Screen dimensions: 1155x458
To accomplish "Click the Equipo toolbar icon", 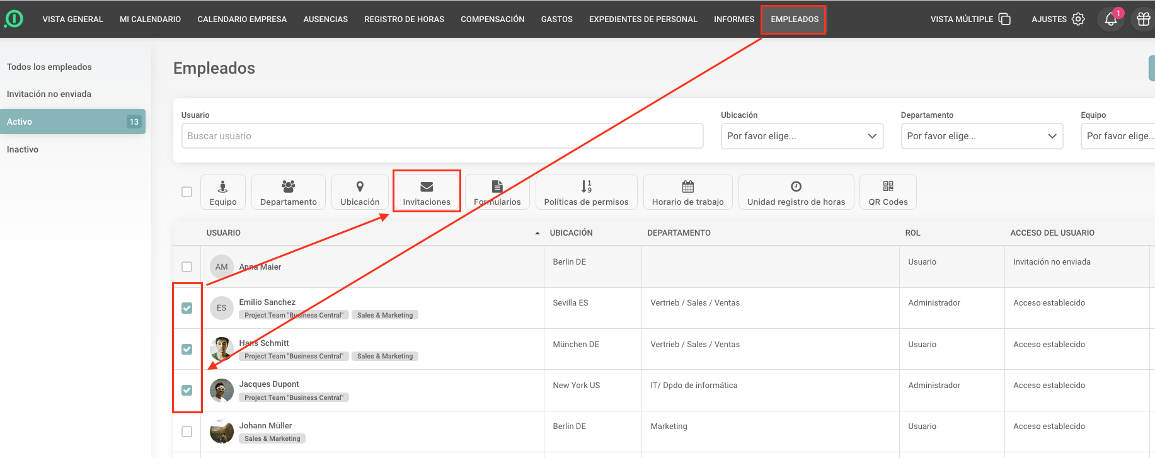I will (223, 186).
